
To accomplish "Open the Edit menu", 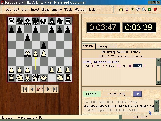I will pos(16,10).
